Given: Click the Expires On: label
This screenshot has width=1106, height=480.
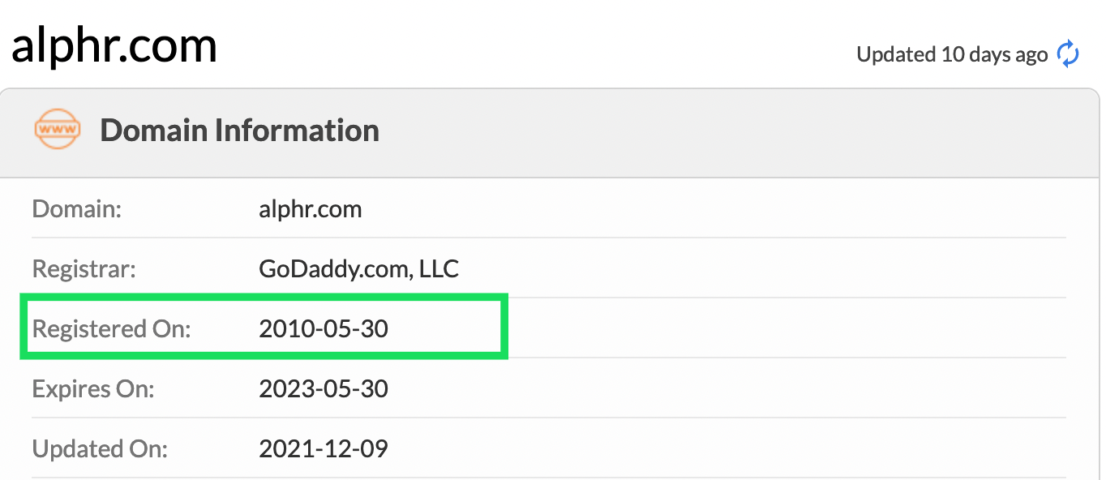Looking at the screenshot, I should tap(93, 388).
